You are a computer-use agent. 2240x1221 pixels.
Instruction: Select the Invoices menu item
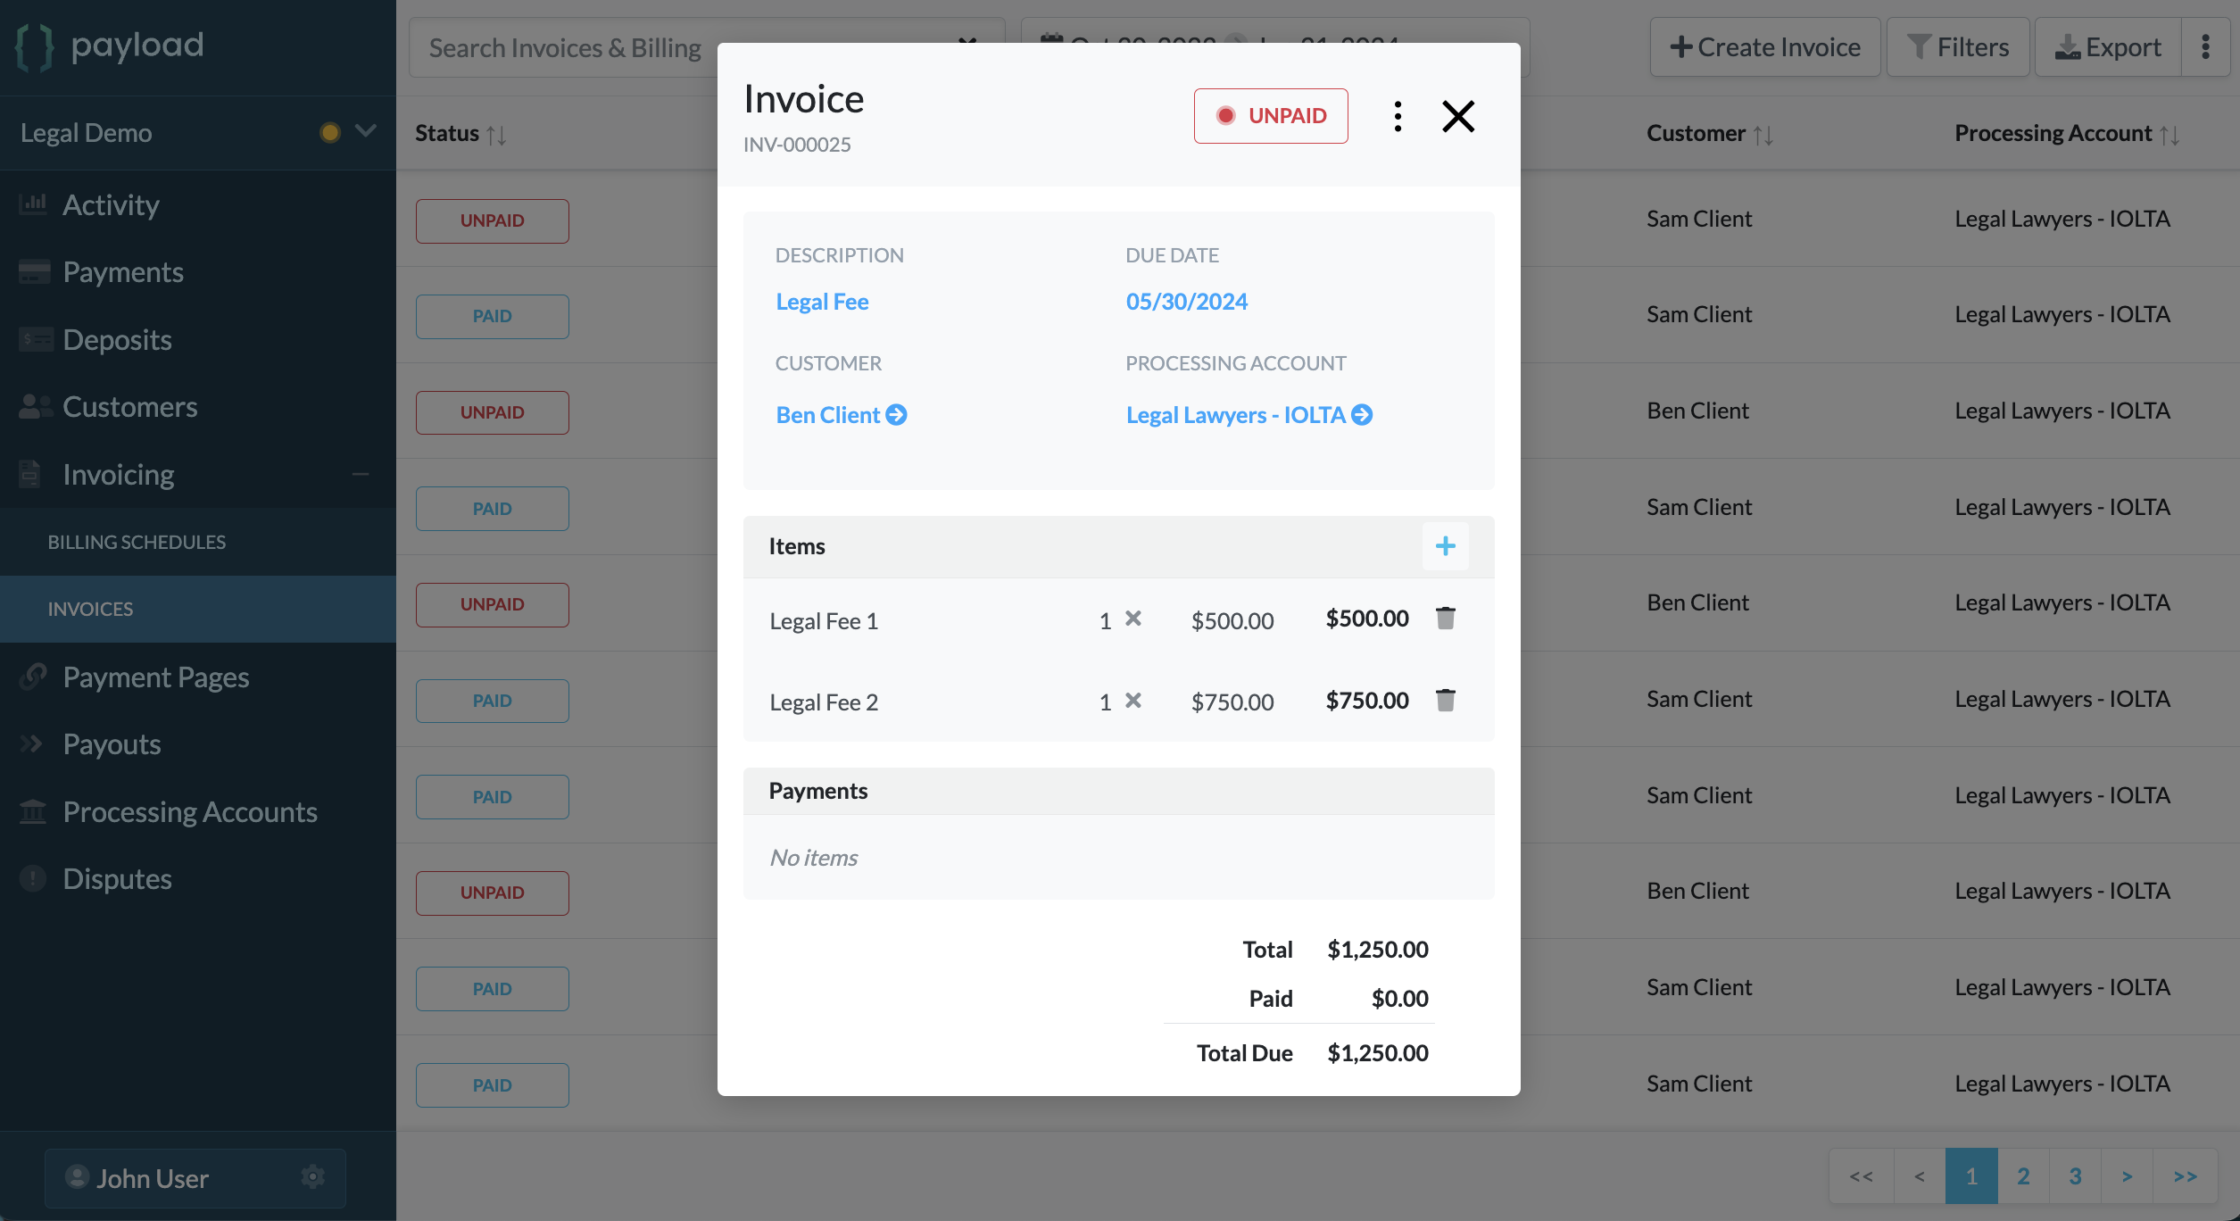(x=92, y=609)
